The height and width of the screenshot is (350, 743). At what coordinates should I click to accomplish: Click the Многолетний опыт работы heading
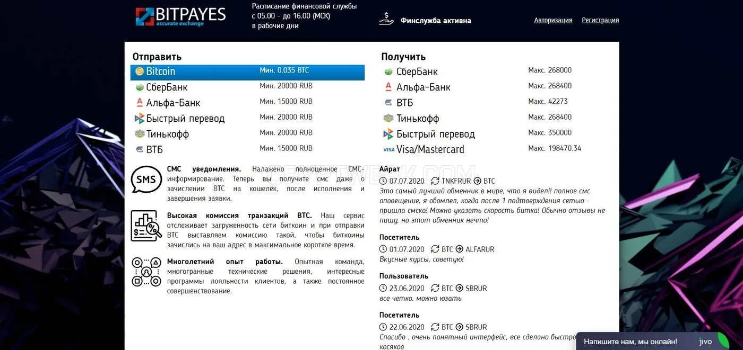[225, 262]
